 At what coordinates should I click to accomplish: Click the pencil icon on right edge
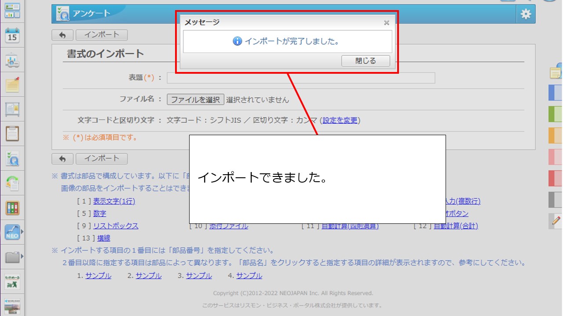tap(556, 221)
